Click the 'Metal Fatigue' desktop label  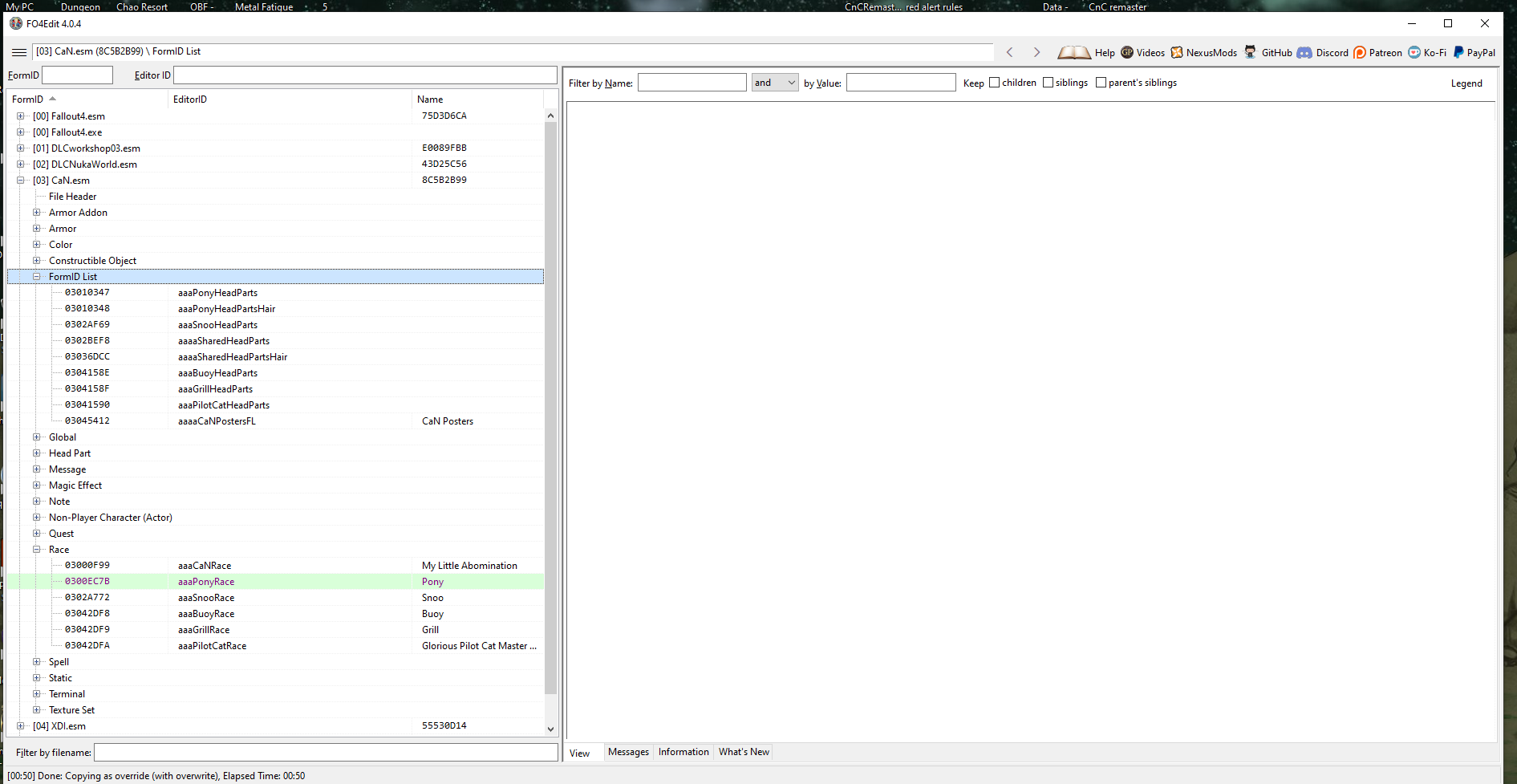[x=264, y=6]
